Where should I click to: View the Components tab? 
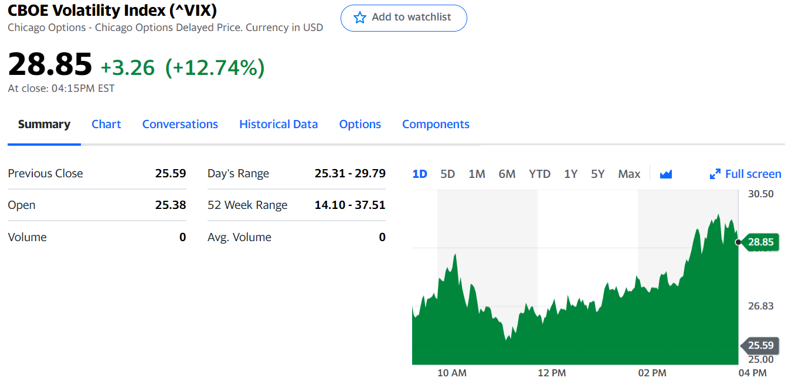pyautogui.click(x=436, y=124)
